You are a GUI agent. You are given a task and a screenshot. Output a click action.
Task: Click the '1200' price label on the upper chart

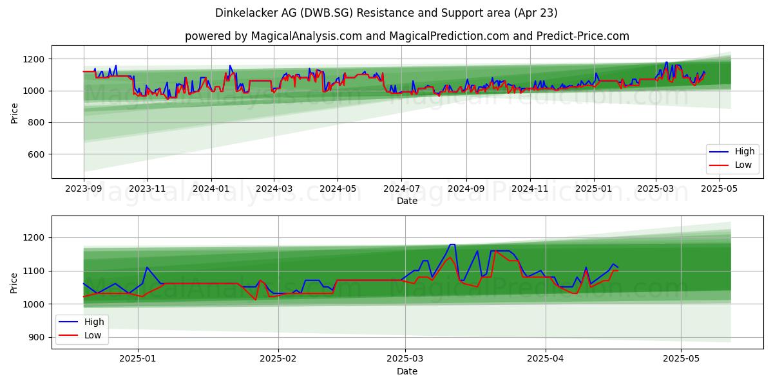[35, 59]
